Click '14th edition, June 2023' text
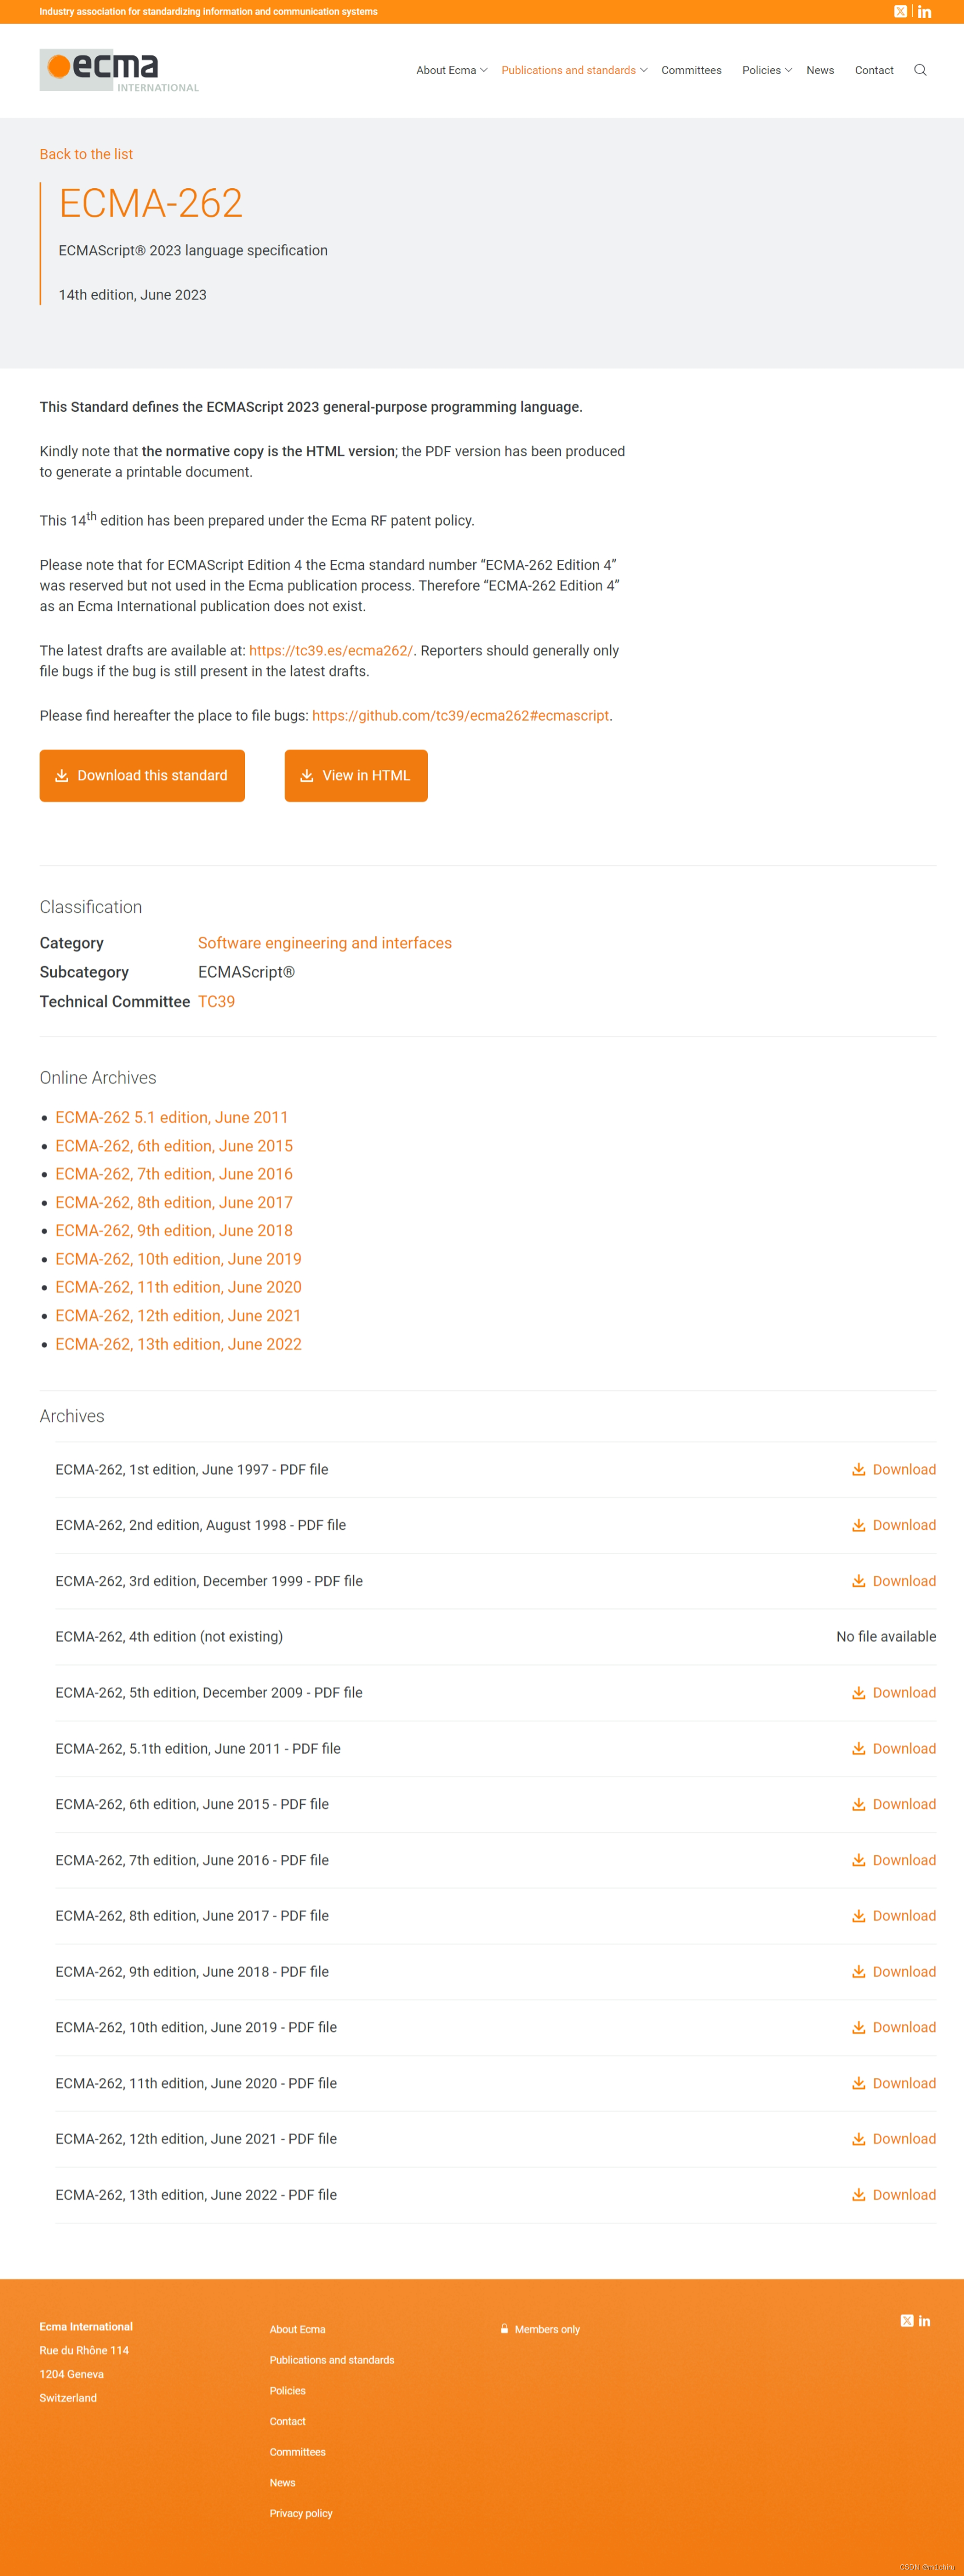The height and width of the screenshot is (2576, 964). pos(132,294)
